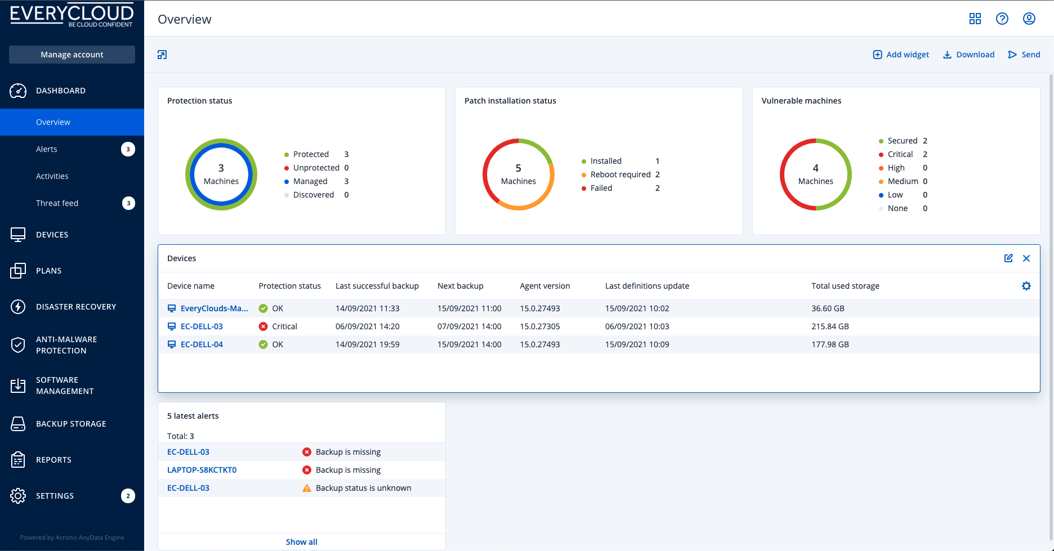Select the Overview menu item
Screen dimensions: 1054x551
[x=72, y=122]
